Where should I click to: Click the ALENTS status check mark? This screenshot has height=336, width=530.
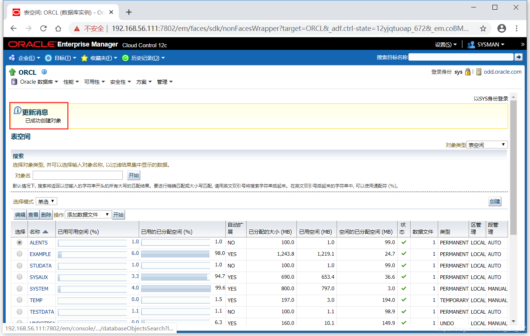pos(404,242)
